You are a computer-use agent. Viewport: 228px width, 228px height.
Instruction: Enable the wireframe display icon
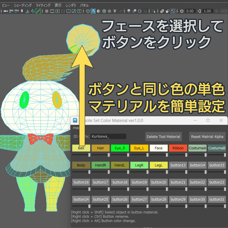pyautogui.click(x=88, y=11)
